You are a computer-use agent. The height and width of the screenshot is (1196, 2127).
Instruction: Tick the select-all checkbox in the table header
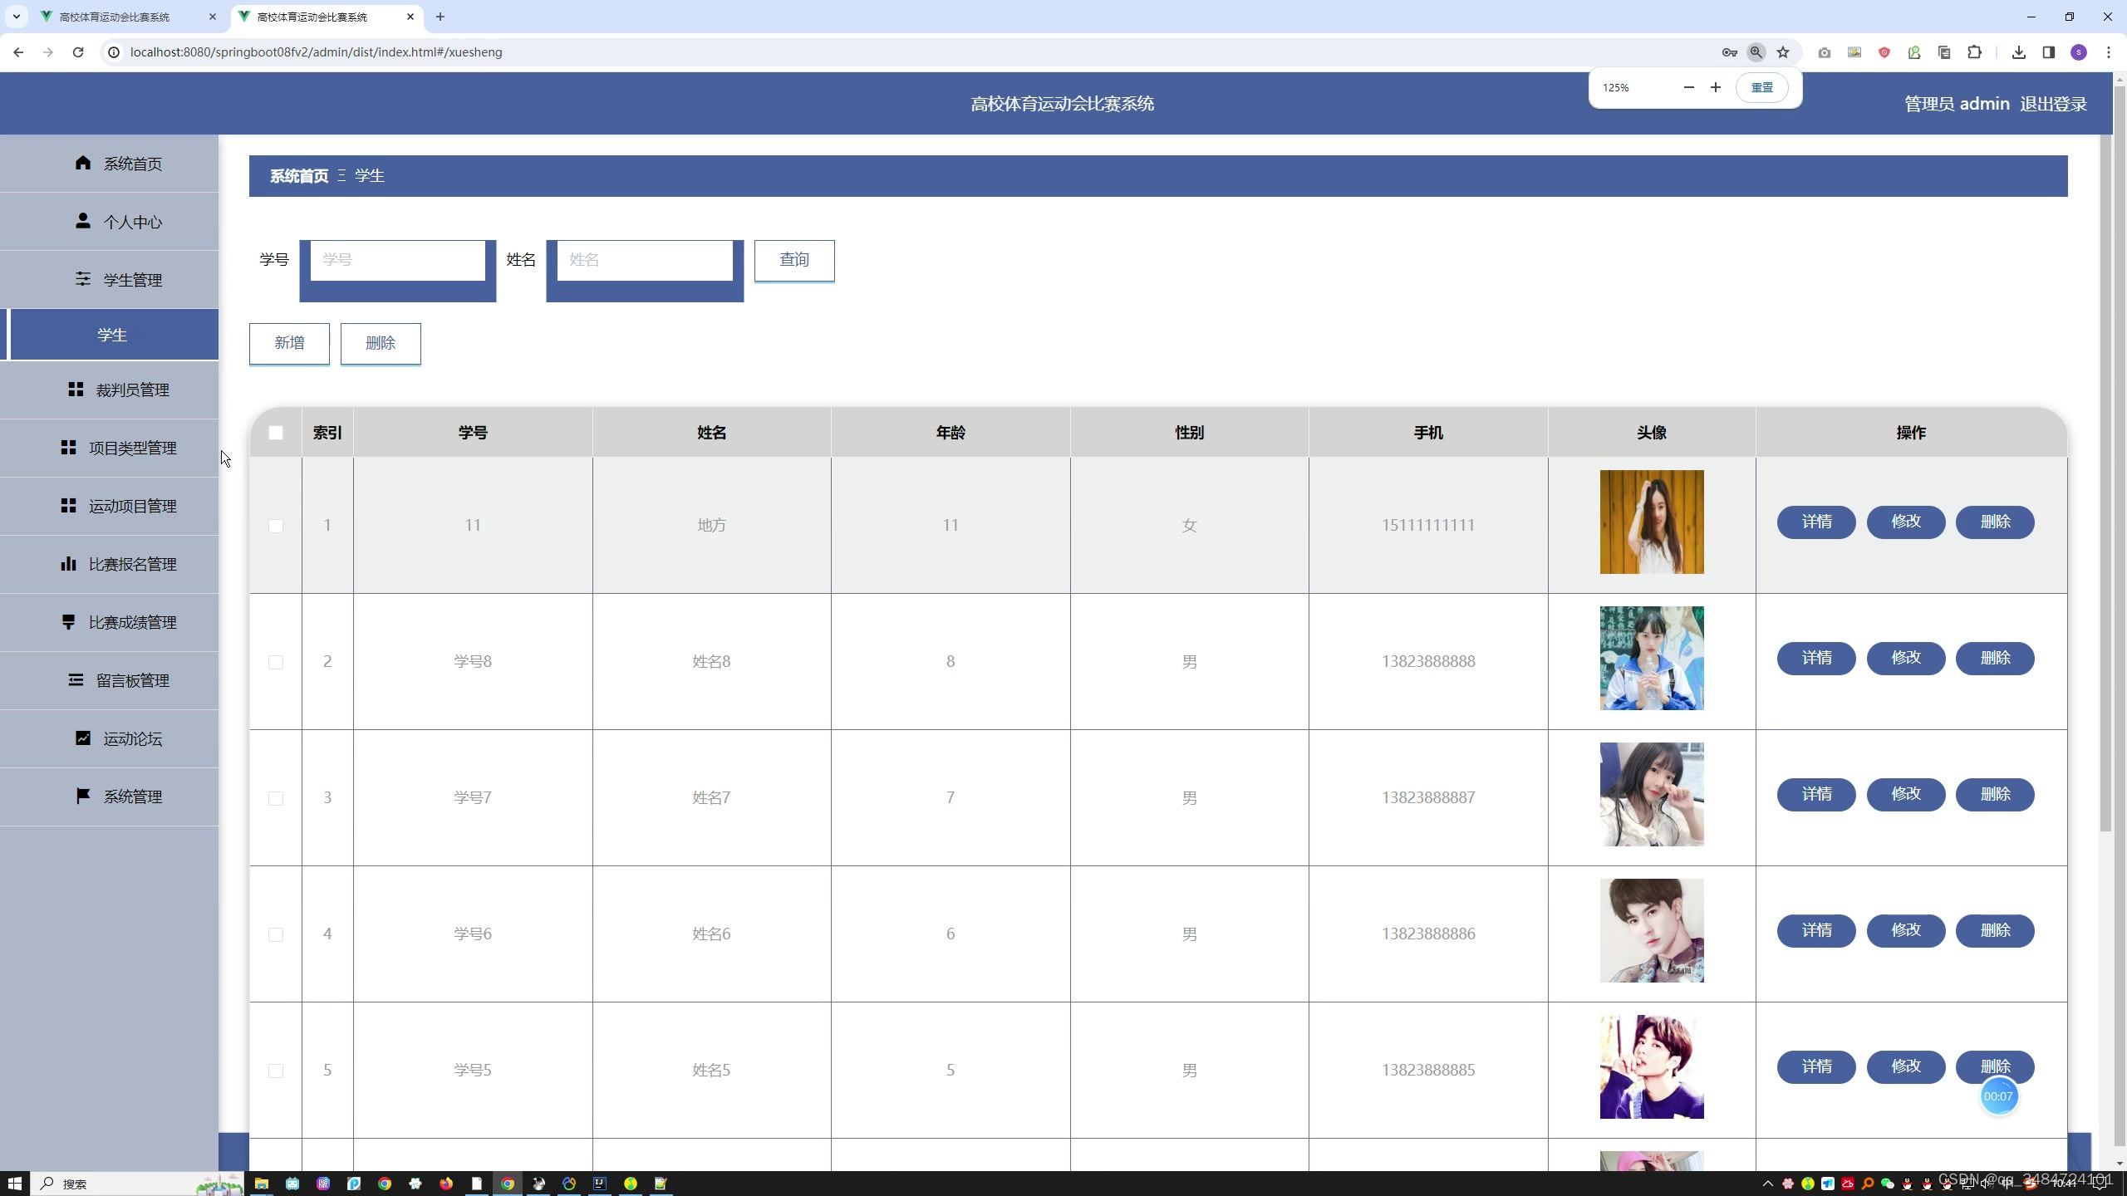[x=276, y=433]
